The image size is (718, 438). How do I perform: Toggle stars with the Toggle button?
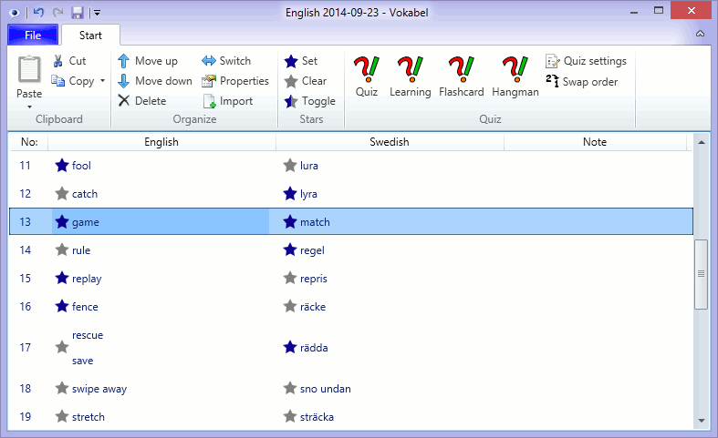click(310, 101)
